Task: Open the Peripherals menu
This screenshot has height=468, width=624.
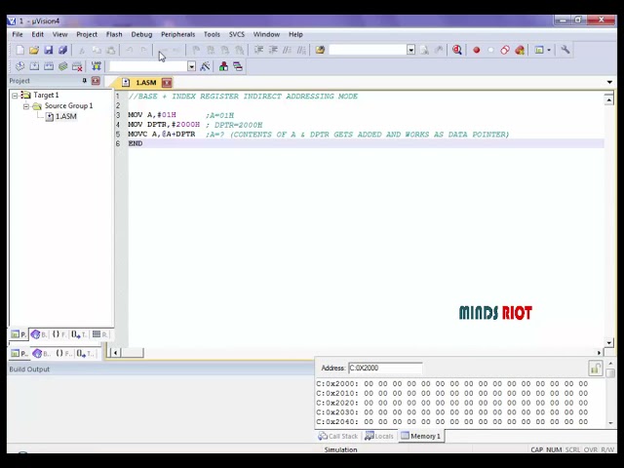Action: pos(177,34)
